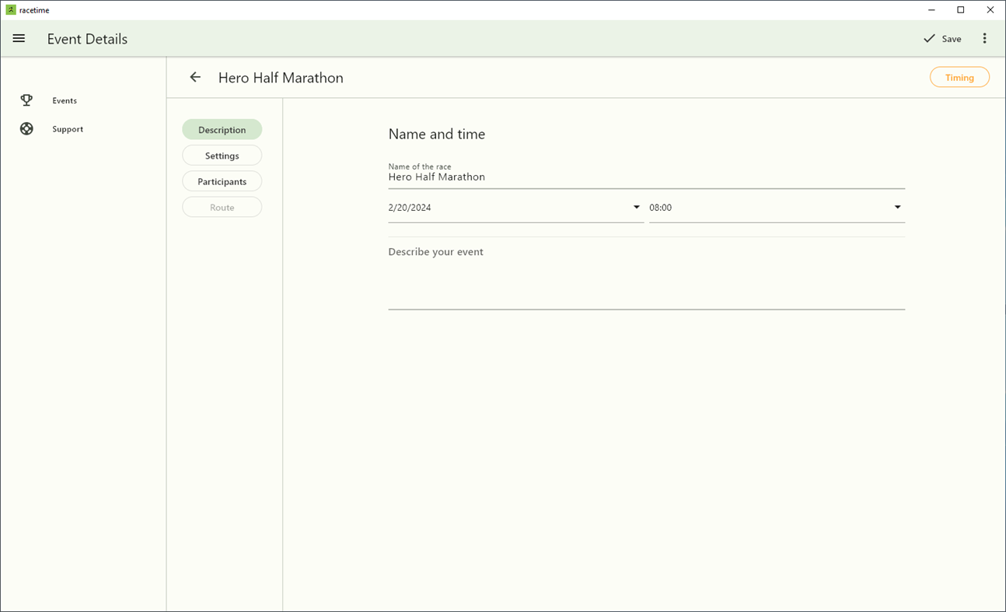Screen dimensions: 1006x612
Task: Open the navigation hamburger menu
Action: pos(19,38)
